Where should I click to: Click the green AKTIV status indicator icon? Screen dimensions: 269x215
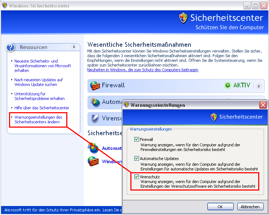coord(228,86)
